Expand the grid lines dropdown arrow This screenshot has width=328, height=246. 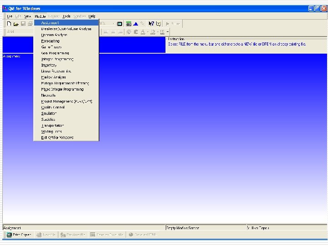(x=168, y=32)
